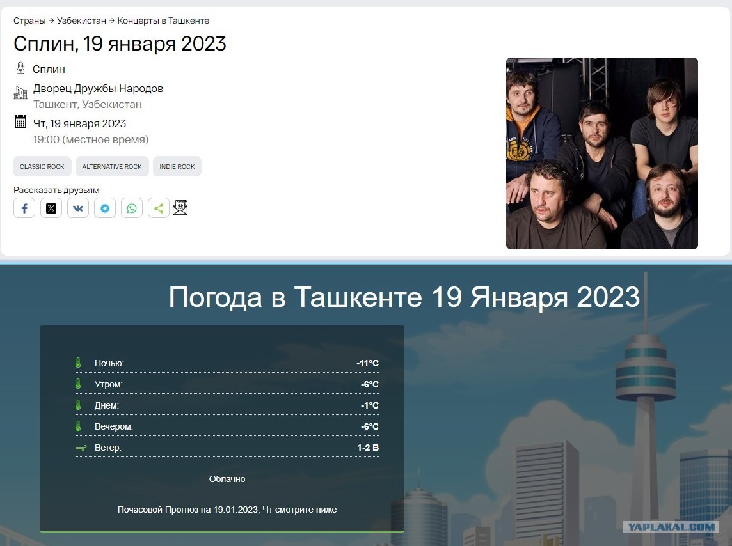
Task: Select the CLASSIC ROCK genre tag
Action: (42, 166)
